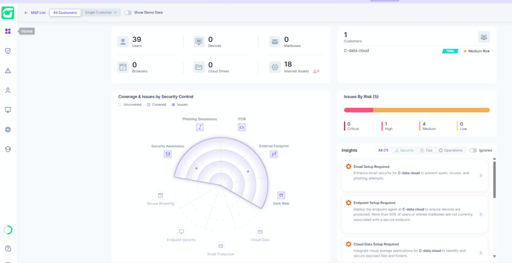Open the users person icon in sidebar
Viewport: 512px width, 263px height.
[8, 90]
